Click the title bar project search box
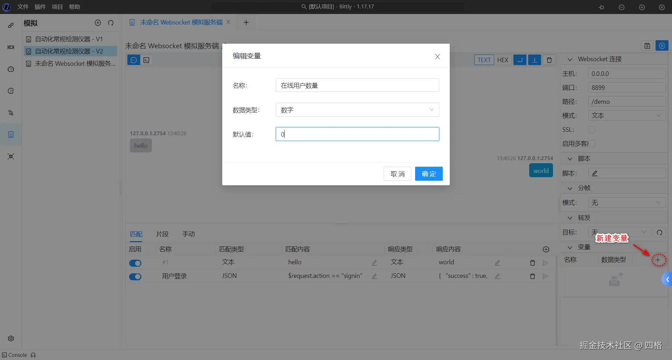The image size is (672, 360). 337,7
